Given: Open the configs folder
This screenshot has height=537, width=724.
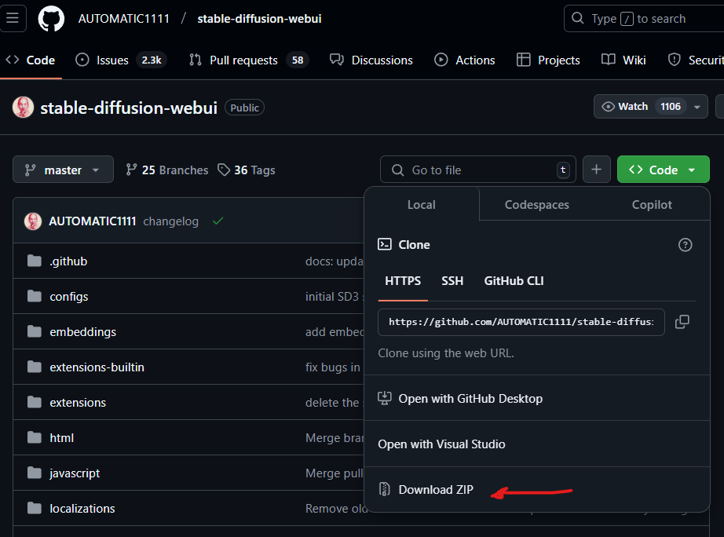Looking at the screenshot, I should coord(69,297).
